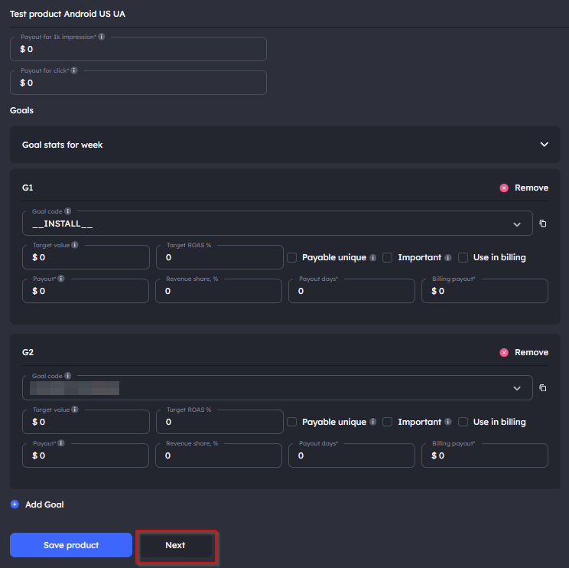Screen dimensions: 569x568
Task: Go to the Next step
Action: click(x=175, y=545)
